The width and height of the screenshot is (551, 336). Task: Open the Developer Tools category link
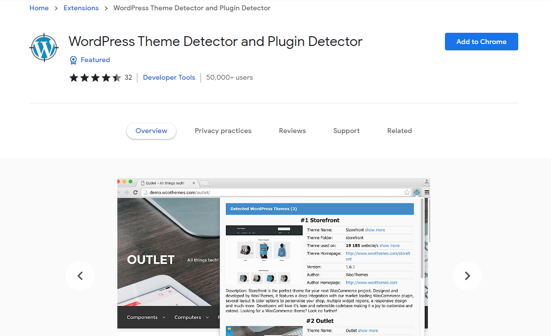point(169,77)
